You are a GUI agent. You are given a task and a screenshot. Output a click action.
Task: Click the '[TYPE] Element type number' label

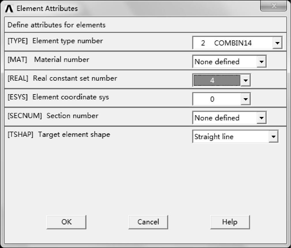(x=55, y=41)
